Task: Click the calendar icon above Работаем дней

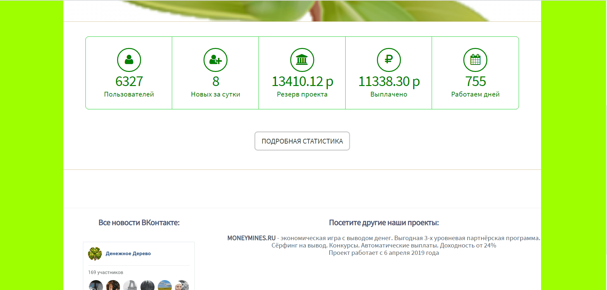Action: [475, 60]
